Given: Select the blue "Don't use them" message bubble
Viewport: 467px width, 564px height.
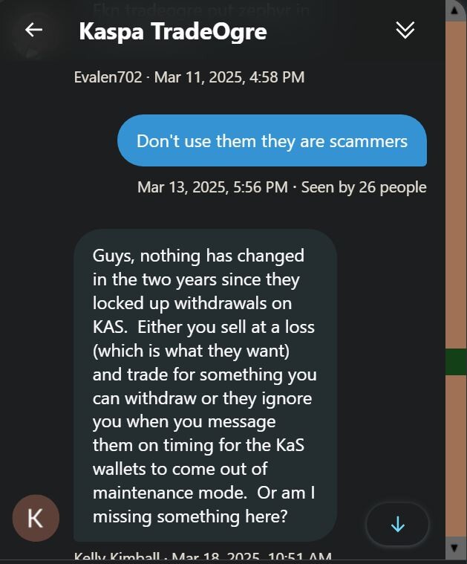Looking at the screenshot, I should click(272, 140).
